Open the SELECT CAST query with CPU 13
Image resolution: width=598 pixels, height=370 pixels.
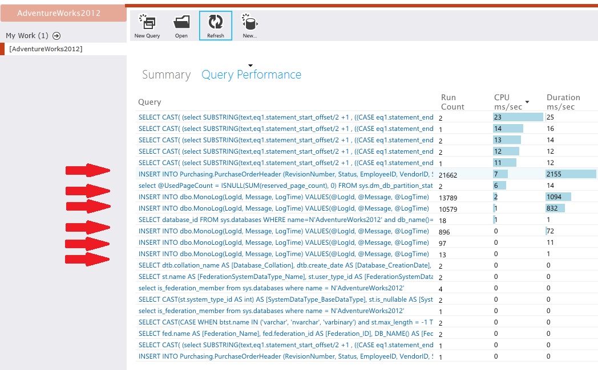pos(286,140)
